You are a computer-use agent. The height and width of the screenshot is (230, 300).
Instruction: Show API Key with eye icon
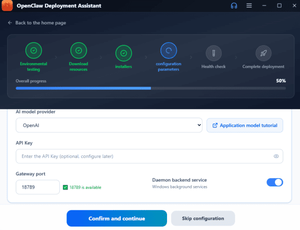(276, 156)
